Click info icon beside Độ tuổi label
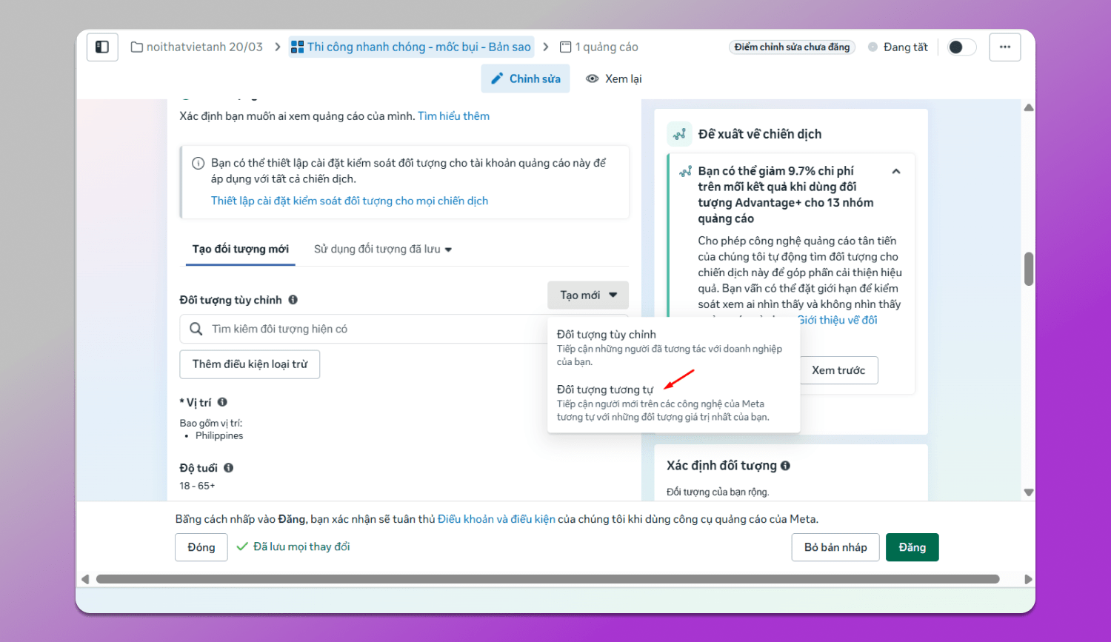The width and height of the screenshot is (1111, 642). (229, 468)
